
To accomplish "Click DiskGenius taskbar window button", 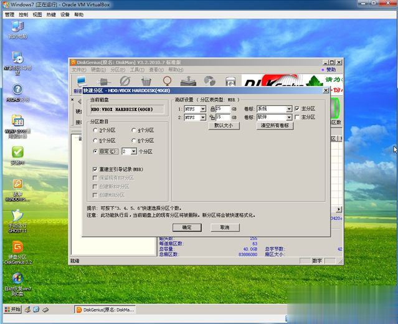I will click(x=105, y=310).
